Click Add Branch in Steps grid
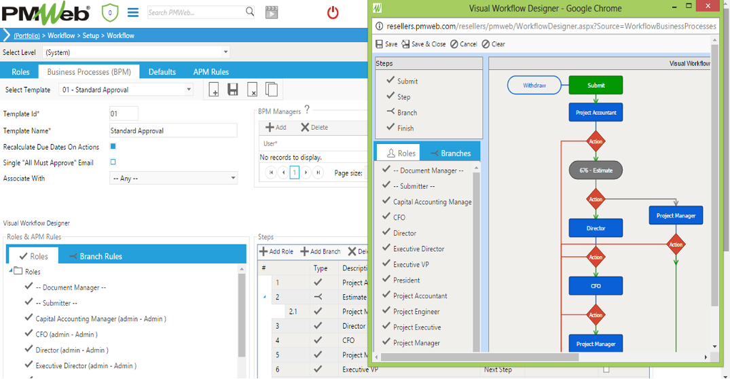Screen dimensions: 730x379 (x=321, y=251)
